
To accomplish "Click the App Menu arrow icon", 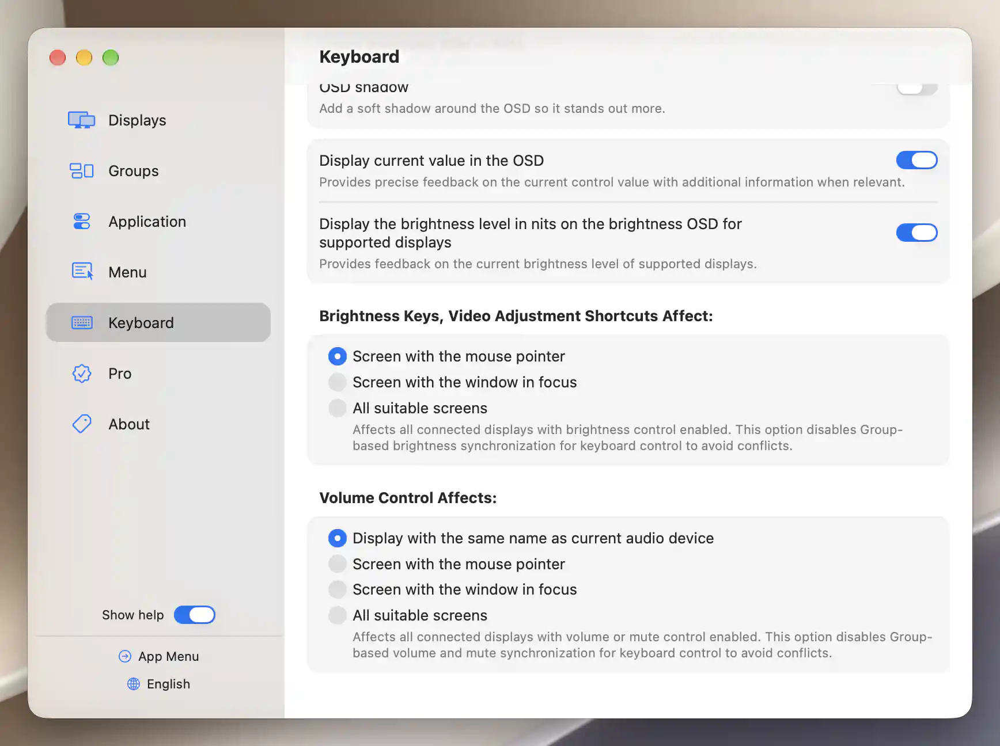I will pyautogui.click(x=124, y=656).
